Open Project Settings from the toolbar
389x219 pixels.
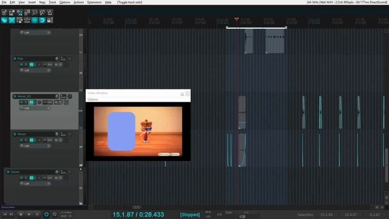[27, 12]
